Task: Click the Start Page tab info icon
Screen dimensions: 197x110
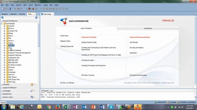Action: 42,14
